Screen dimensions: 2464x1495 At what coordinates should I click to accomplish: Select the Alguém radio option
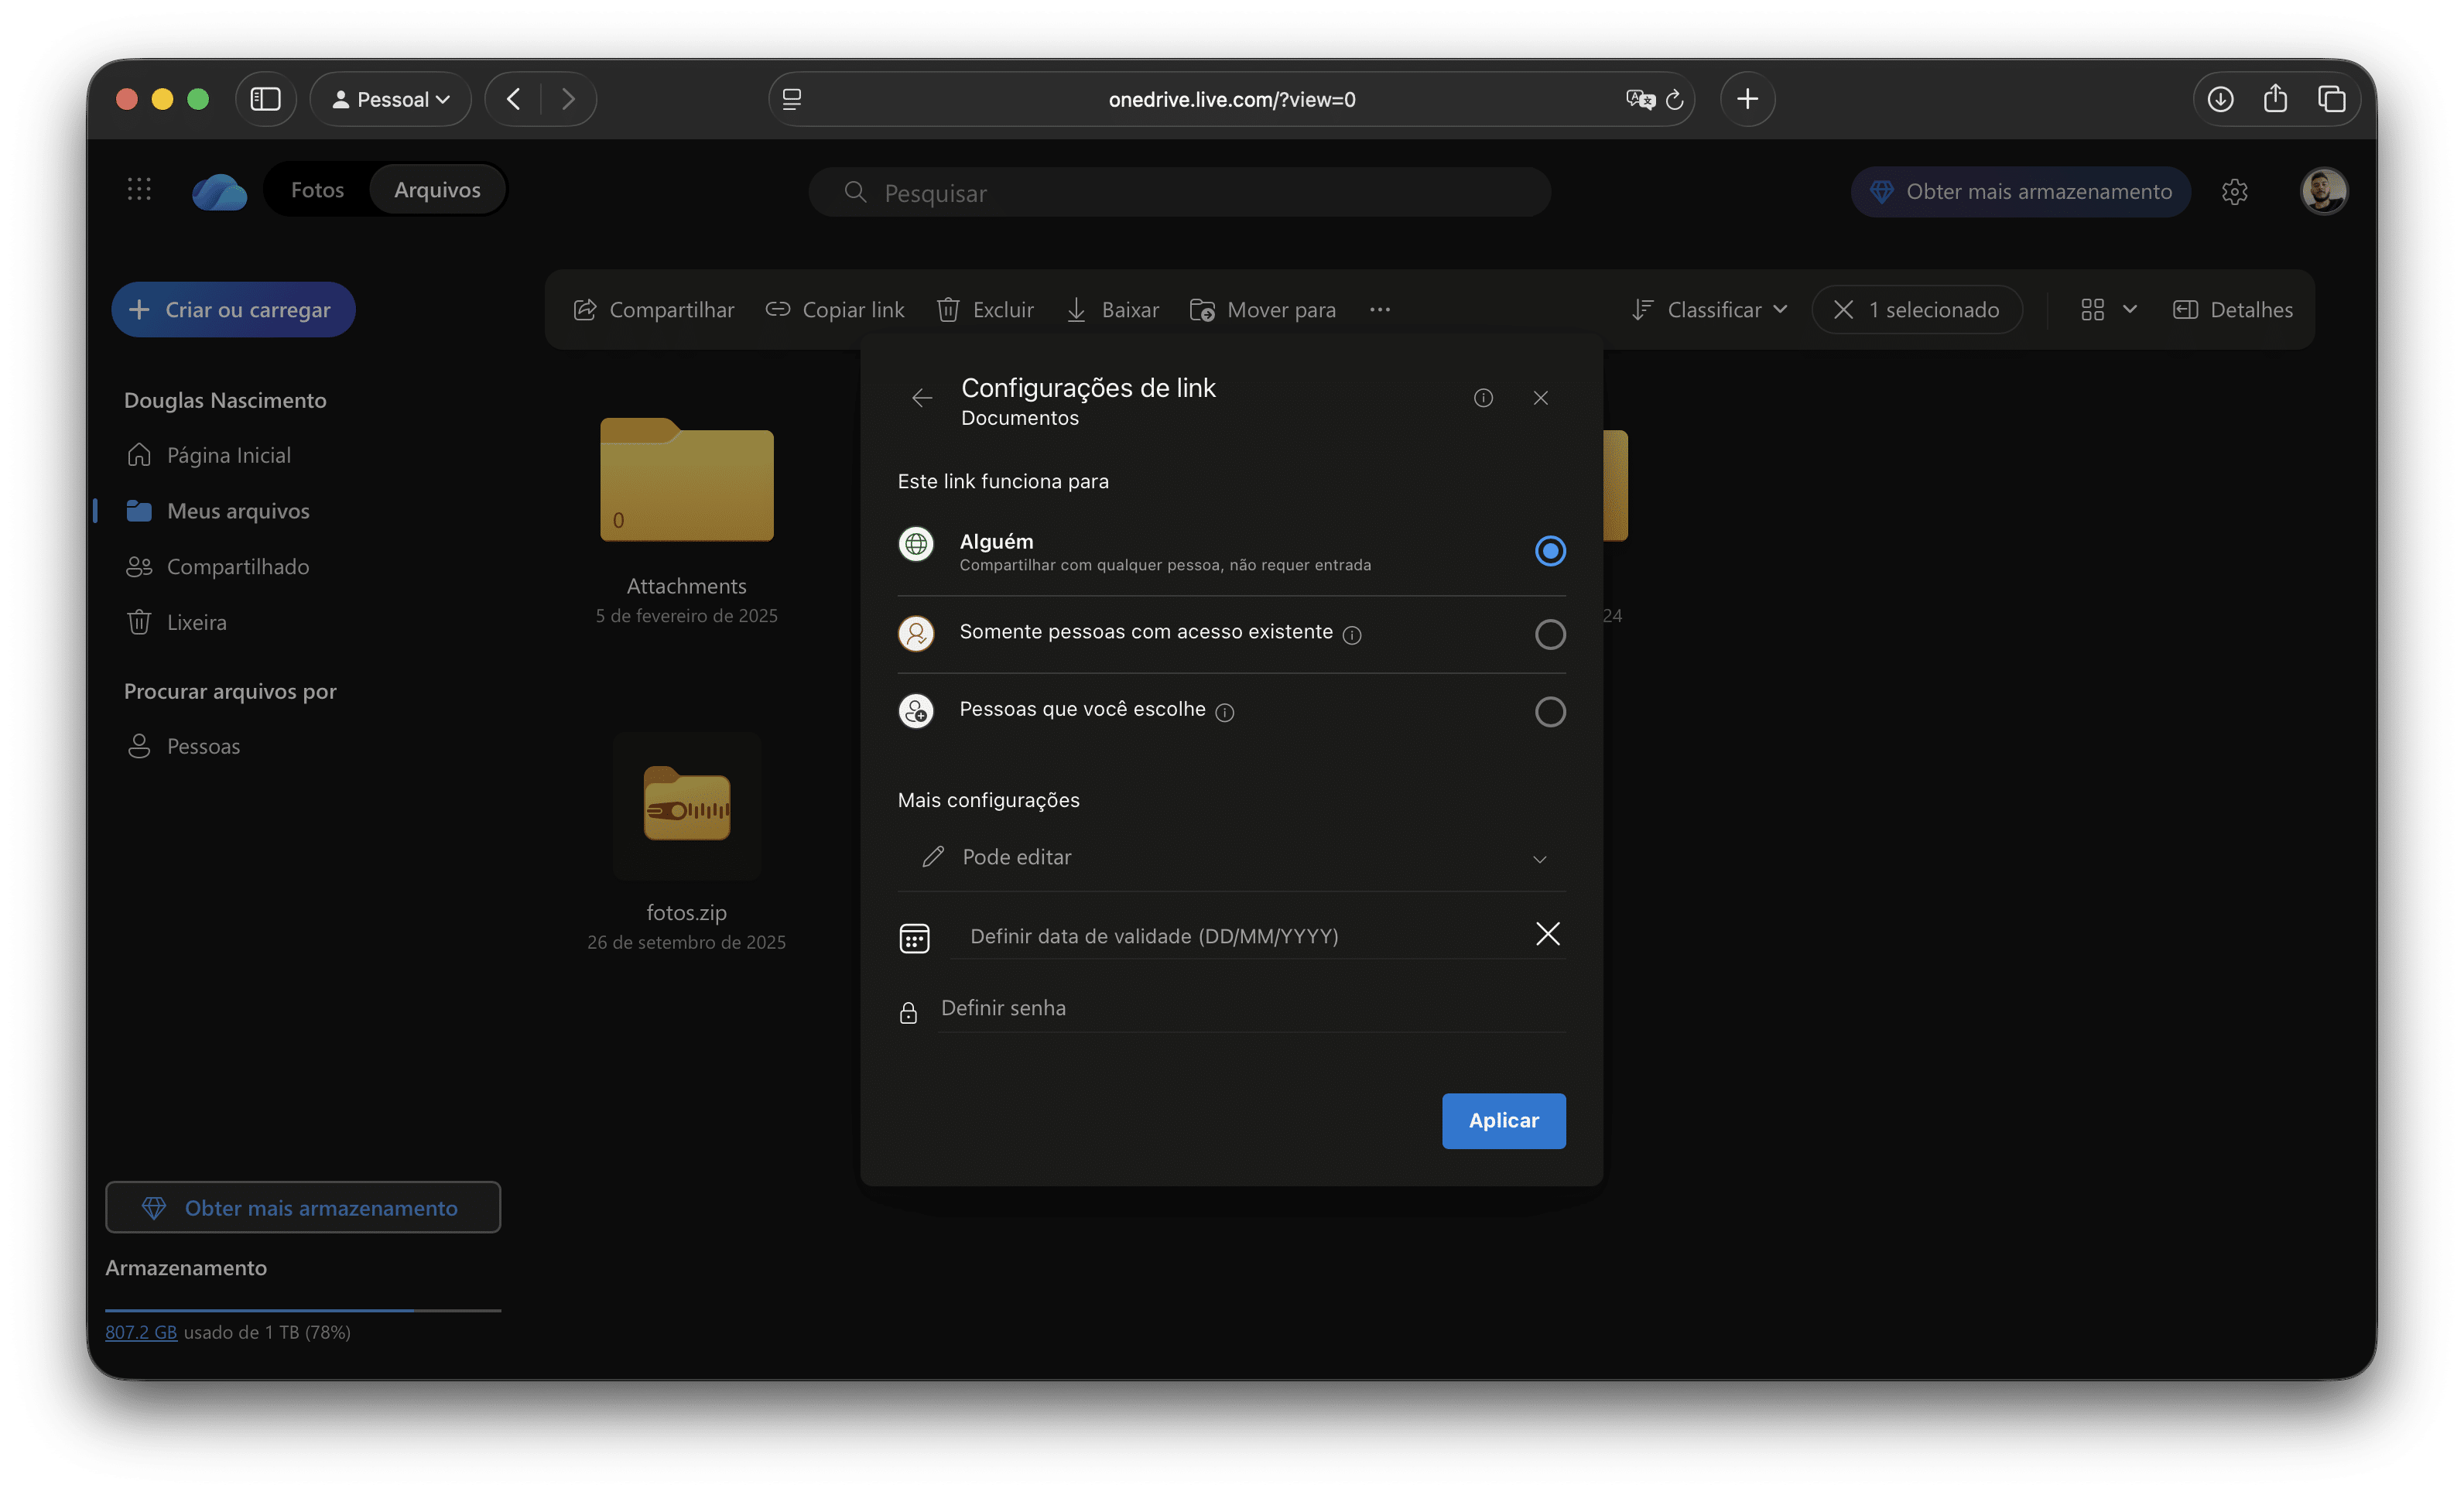(1549, 551)
